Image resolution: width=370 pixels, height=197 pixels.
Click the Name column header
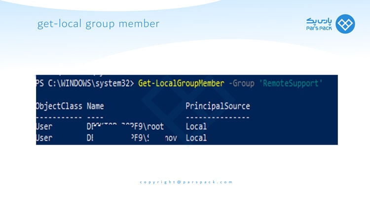95,106
